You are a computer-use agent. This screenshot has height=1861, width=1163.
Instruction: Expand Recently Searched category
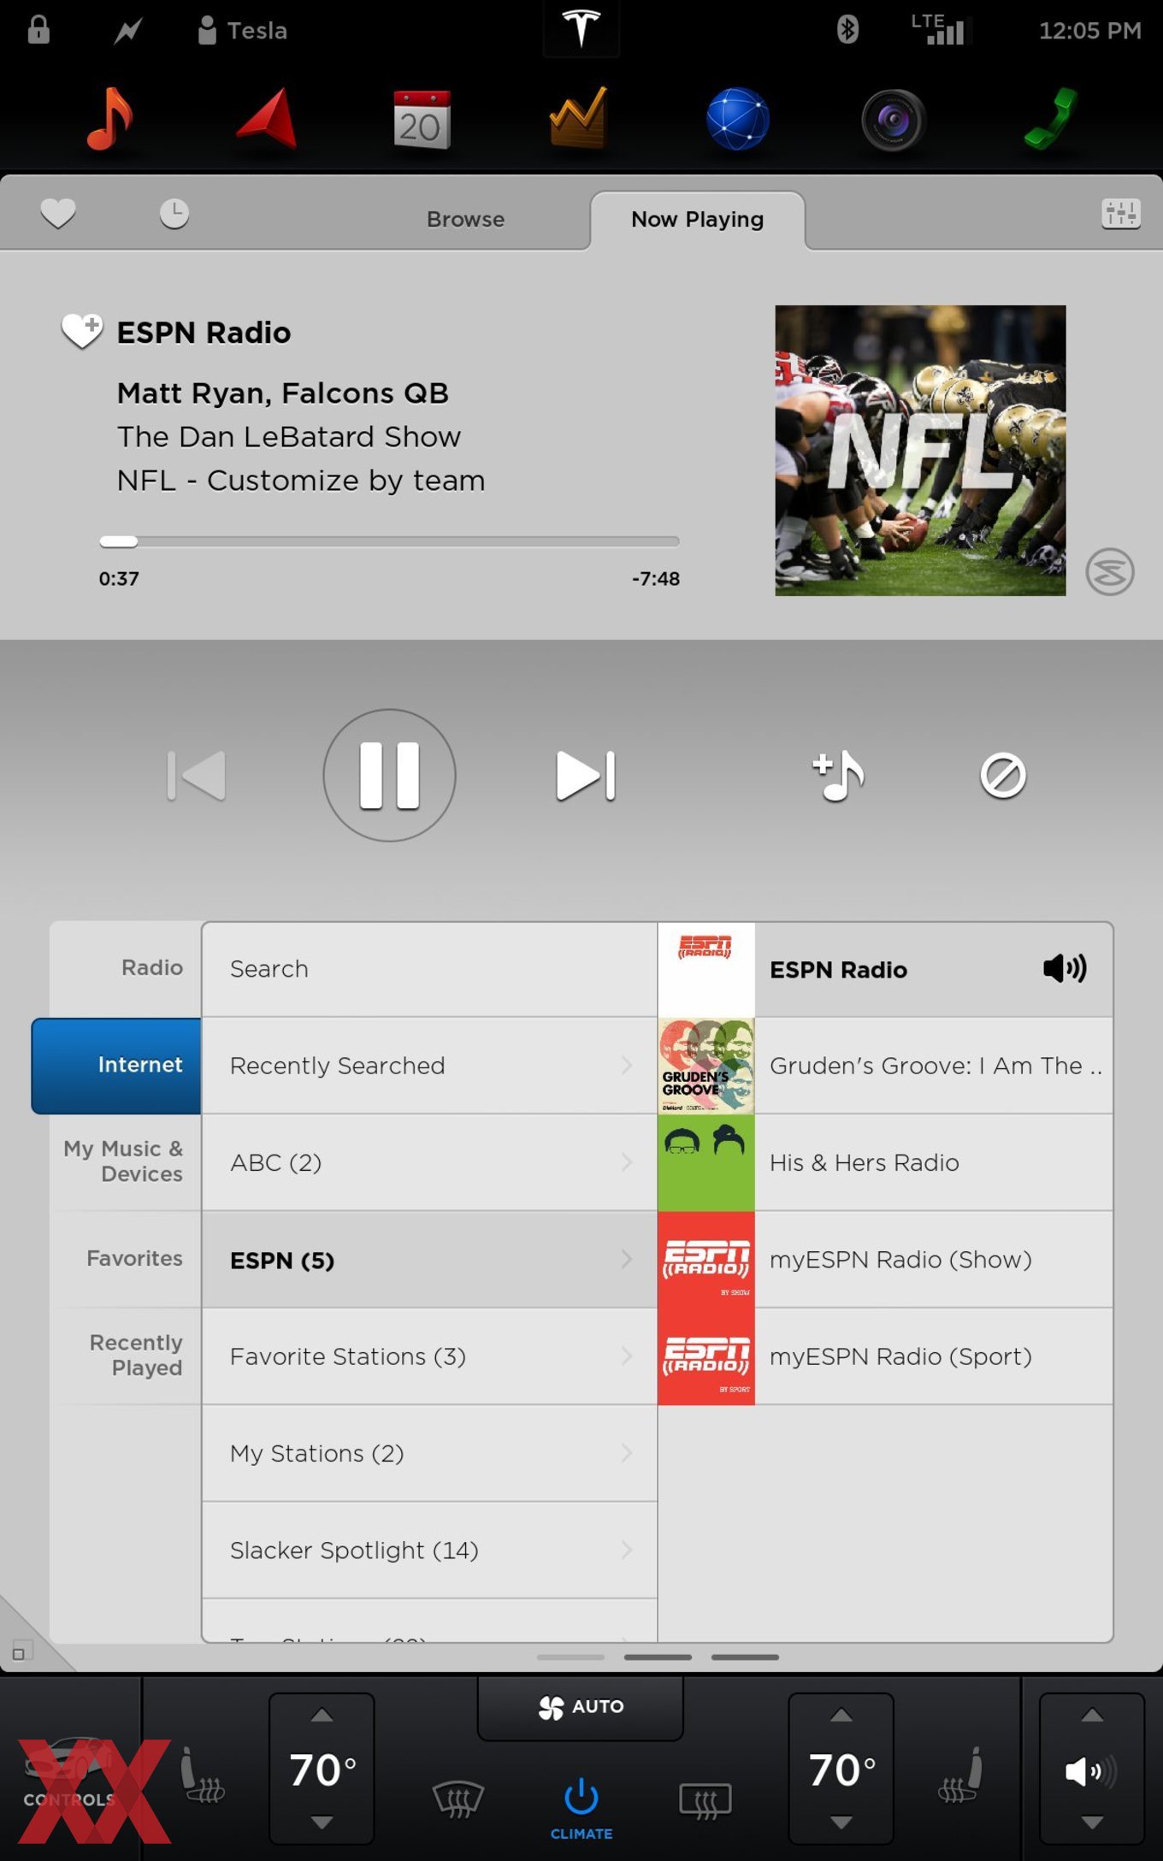[429, 1066]
